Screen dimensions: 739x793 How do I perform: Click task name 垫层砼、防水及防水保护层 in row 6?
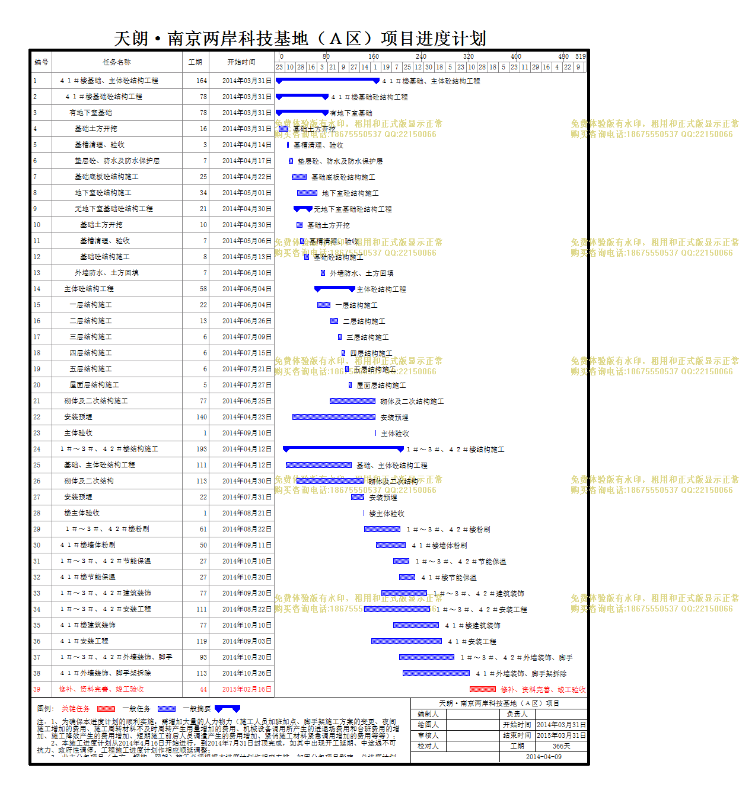click(x=117, y=161)
